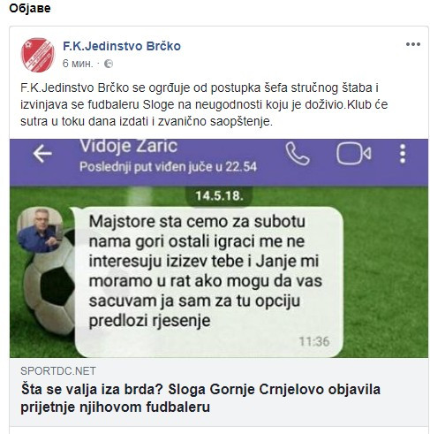Screen dimensions: 430x434
Task: Open the vertical three-dot chat menu
Action: pyautogui.click(x=403, y=154)
